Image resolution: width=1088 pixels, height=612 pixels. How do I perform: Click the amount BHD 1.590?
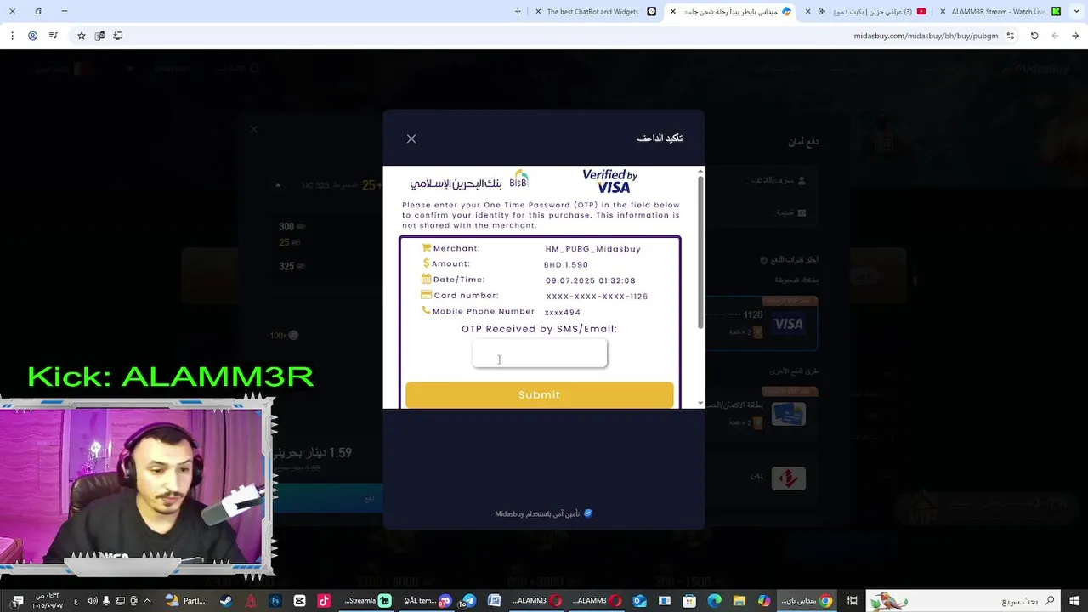click(x=566, y=265)
